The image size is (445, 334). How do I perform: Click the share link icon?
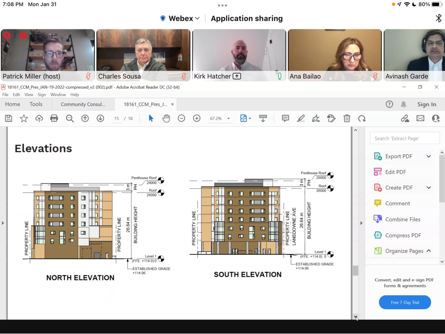pos(405,119)
